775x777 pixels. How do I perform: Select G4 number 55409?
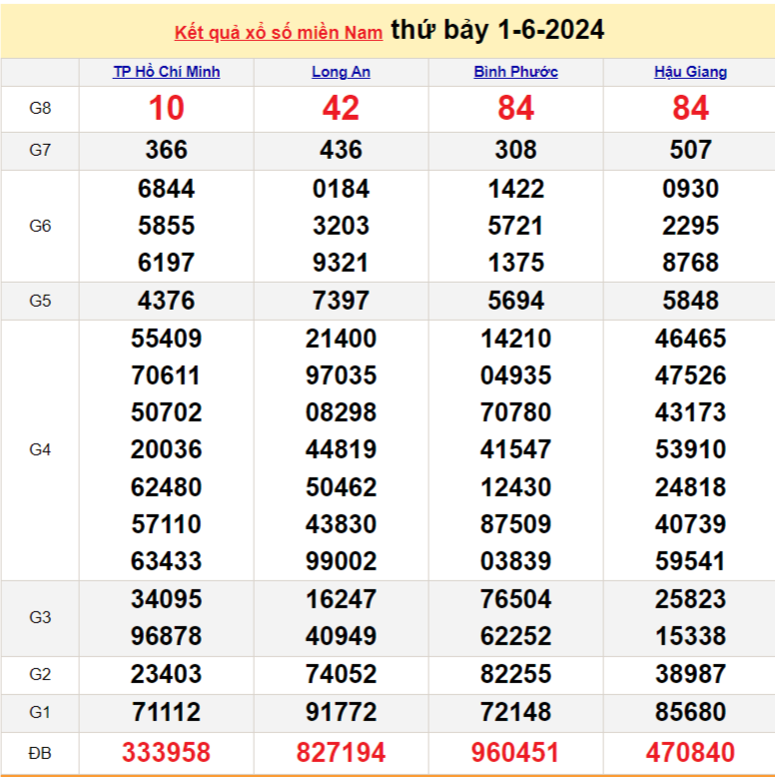167,339
